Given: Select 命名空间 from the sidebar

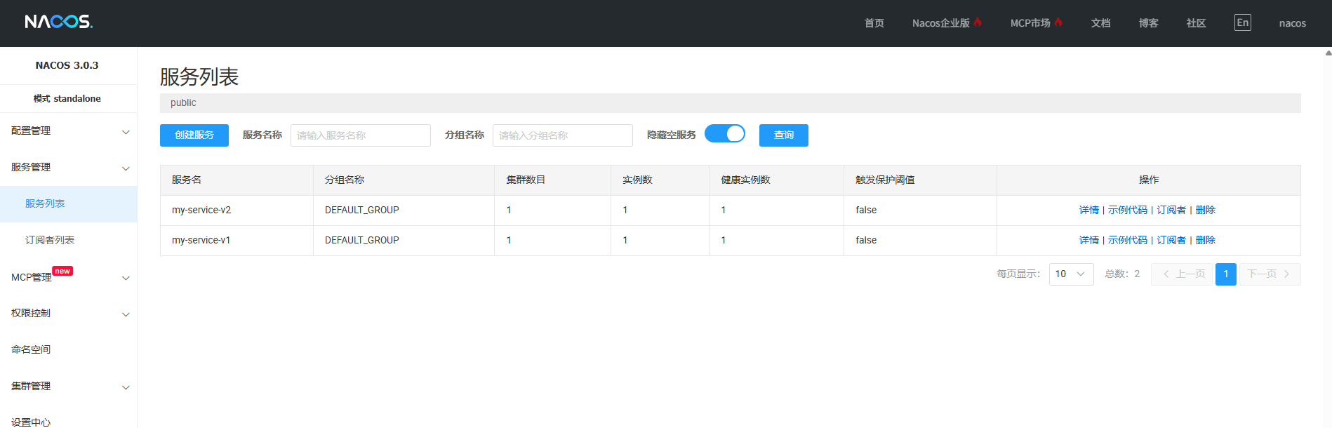Looking at the screenshot, I should click(x=31, y=349).
